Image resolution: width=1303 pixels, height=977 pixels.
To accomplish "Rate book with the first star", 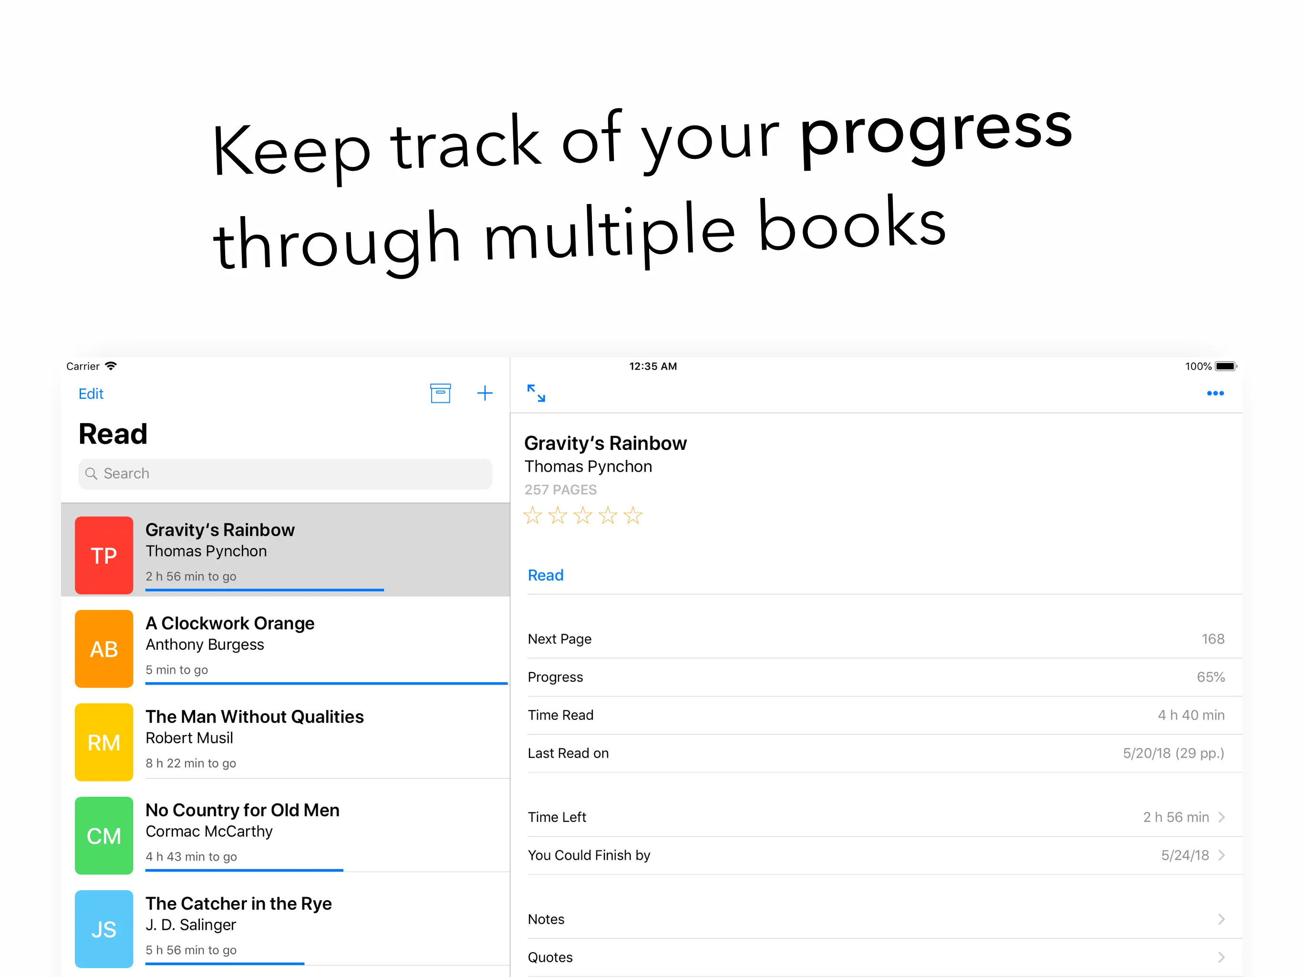I will point(533,516).
